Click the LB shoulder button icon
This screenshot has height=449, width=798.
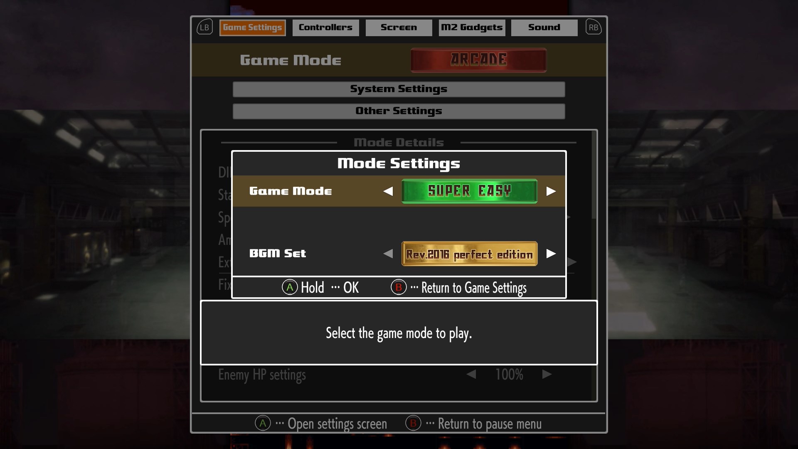[204, 27]
